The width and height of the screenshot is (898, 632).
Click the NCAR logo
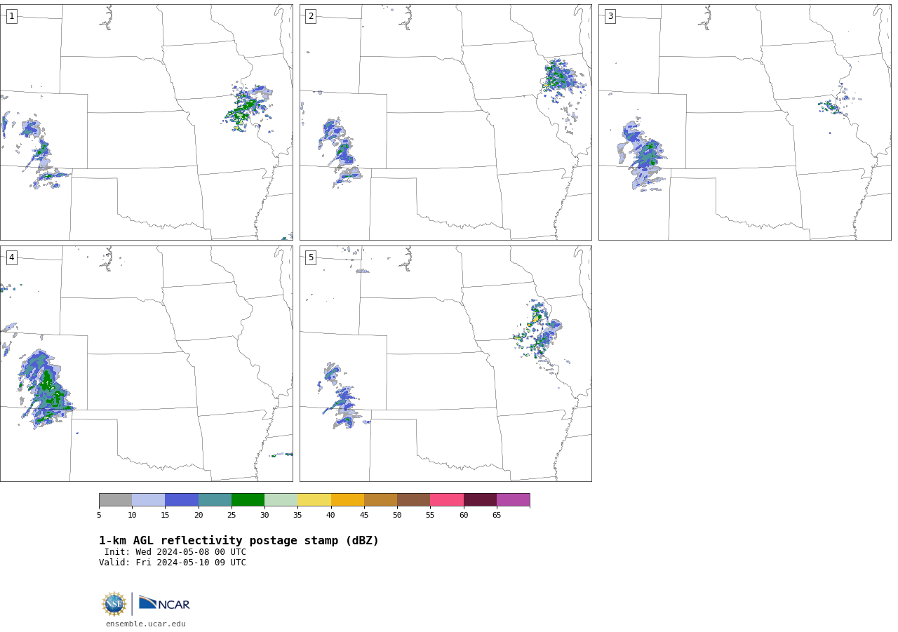164,603
